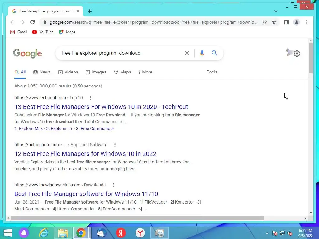Open Maps bookmark in bookmarks bar

click(x=67, y=32)
